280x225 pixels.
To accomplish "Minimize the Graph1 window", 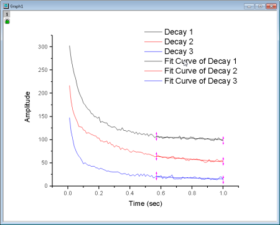I will [x=249, y=6].
